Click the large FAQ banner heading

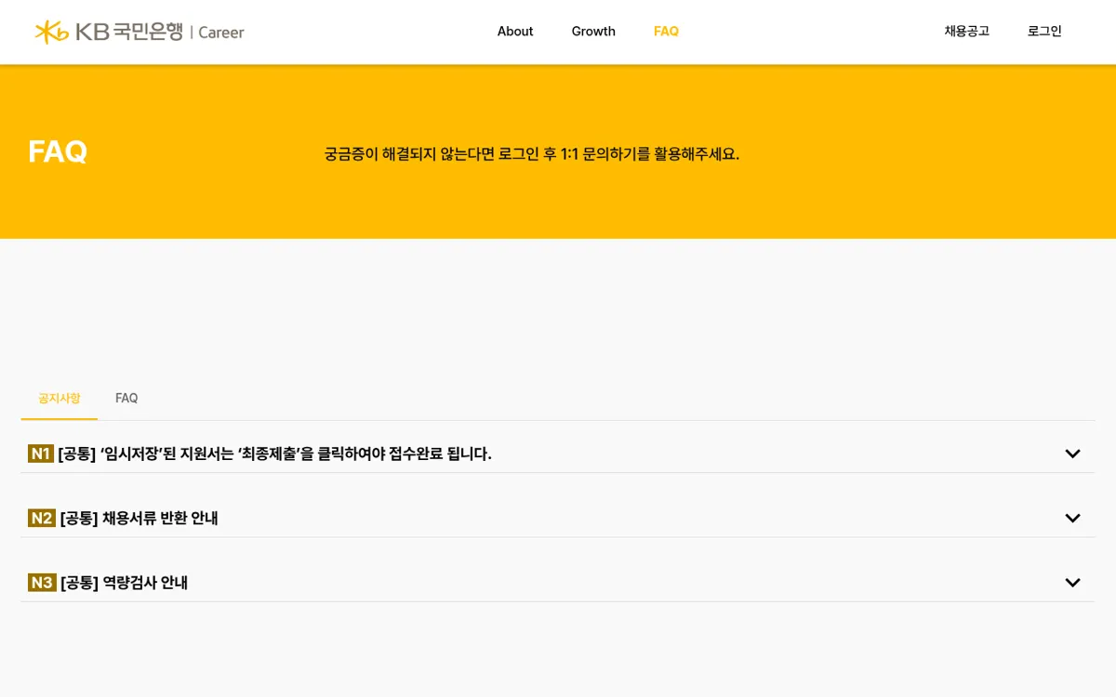coord(58,151)
